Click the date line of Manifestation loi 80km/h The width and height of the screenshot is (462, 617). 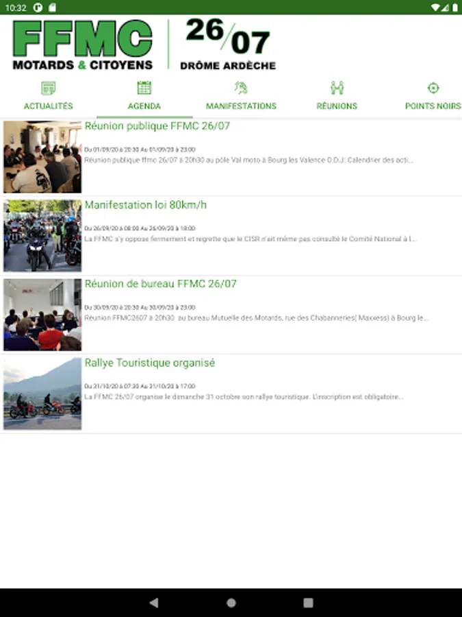(140, 228)
